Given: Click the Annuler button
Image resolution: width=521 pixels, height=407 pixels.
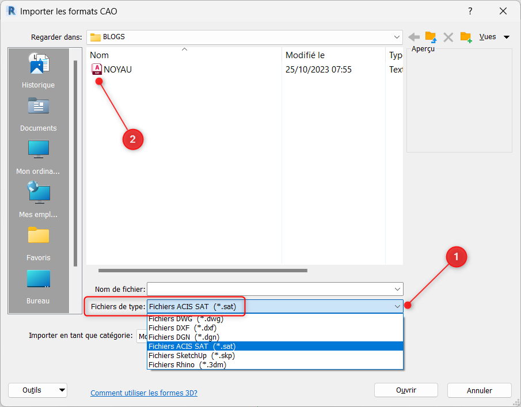Looking at the screenshot, I should [x=479, y=390].
